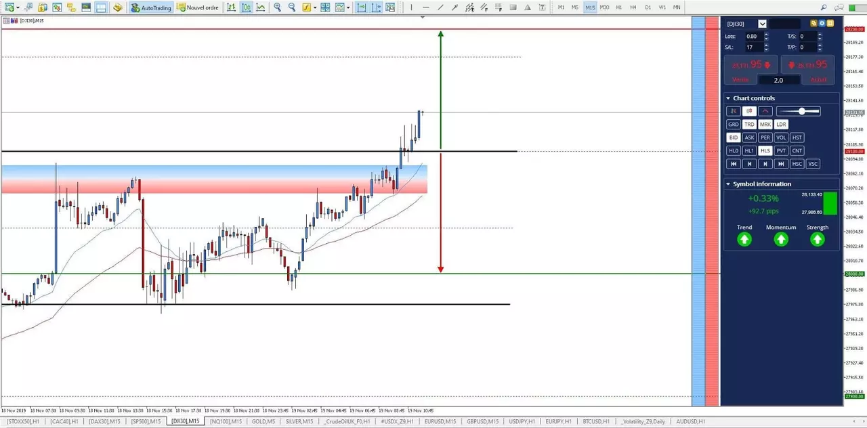This screenshot has width=867, height=428.
Task: Toggle the LDR button
Action: click(x=781, y=124)
